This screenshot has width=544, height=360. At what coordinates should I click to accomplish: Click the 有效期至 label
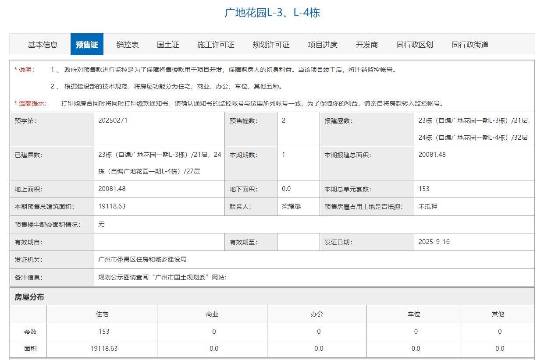pos(243,242)
